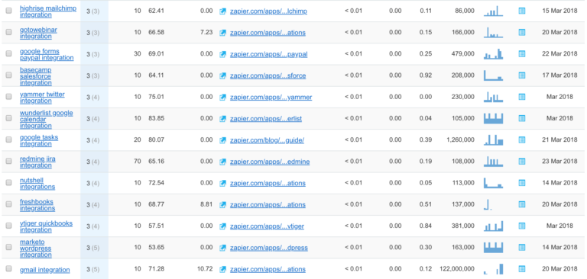The height and width of the screenshot is (279, 587).
Task: Open URL zapier.com/apps/...vtiger
Action: coord(267,226)
